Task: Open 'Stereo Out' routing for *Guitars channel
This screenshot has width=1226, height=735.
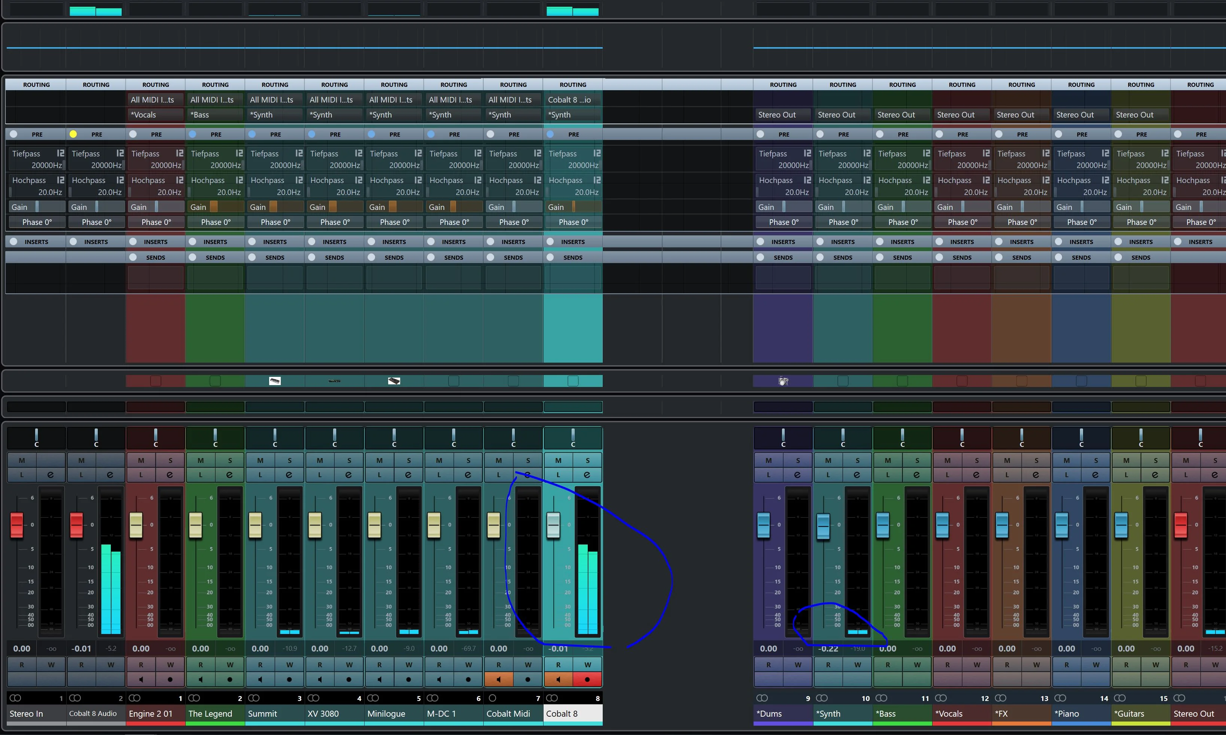Action: pos(1141,115)
